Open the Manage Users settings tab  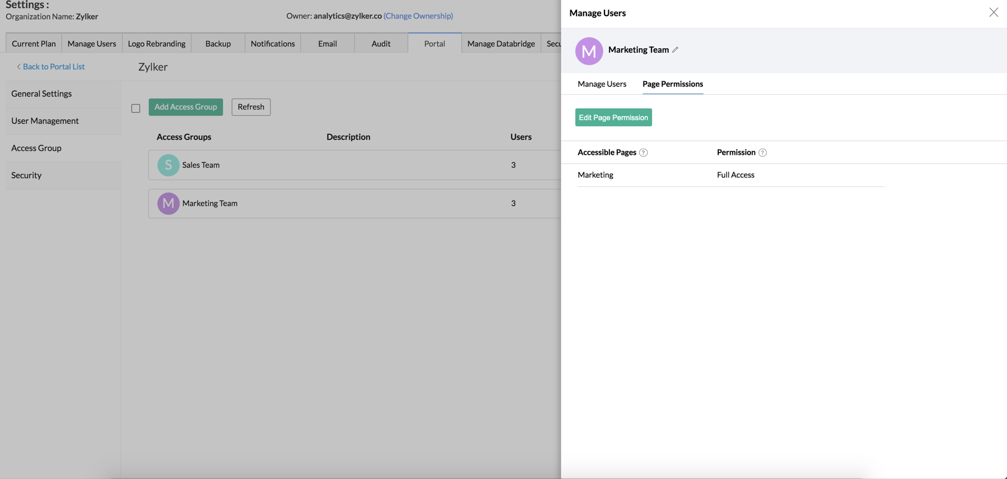tap(92, 43)
